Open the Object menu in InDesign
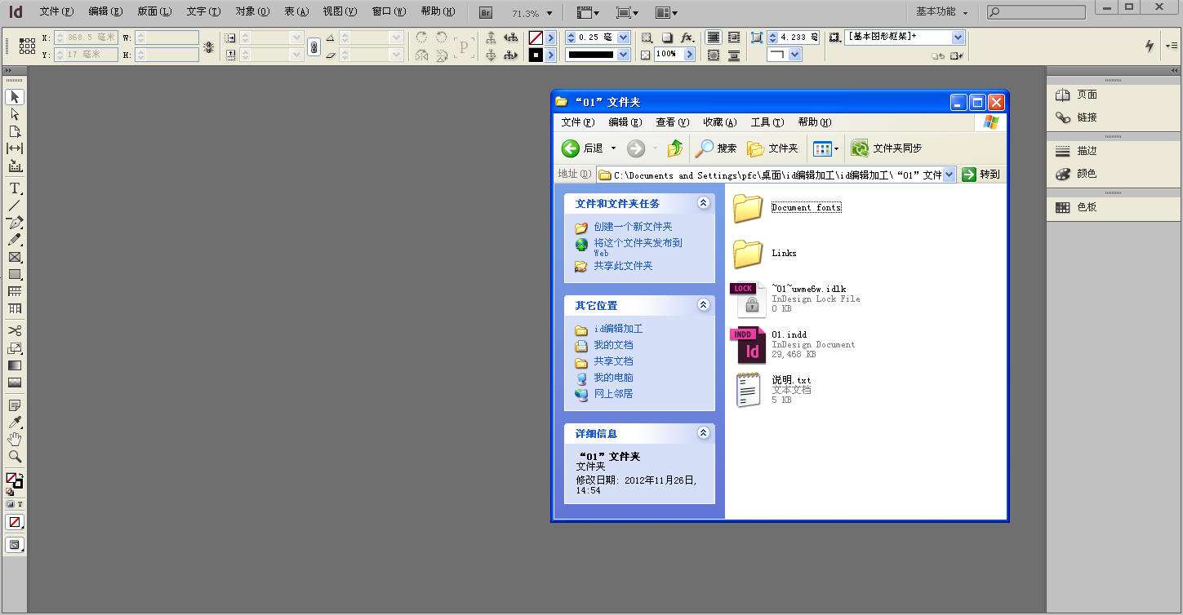 [251, 11]
